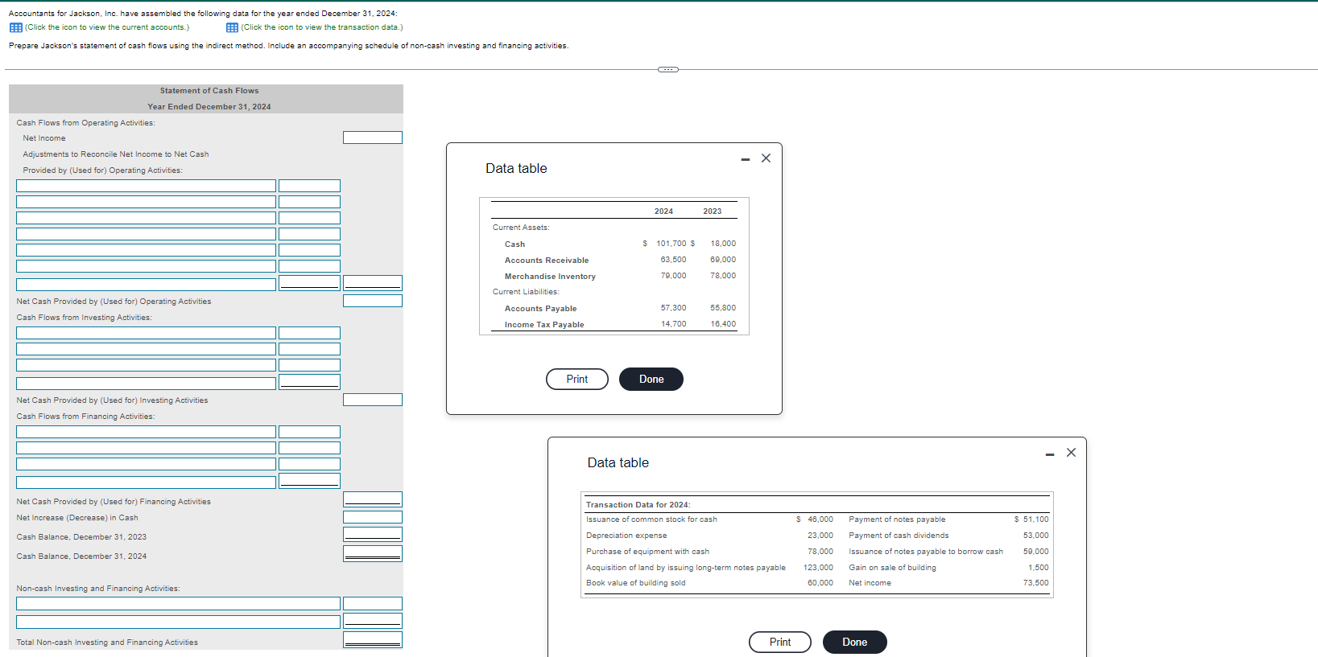Click Print in the Transaction Data dialog
Viewport: 1318px width, 657px height.
(x=780, y=642)
